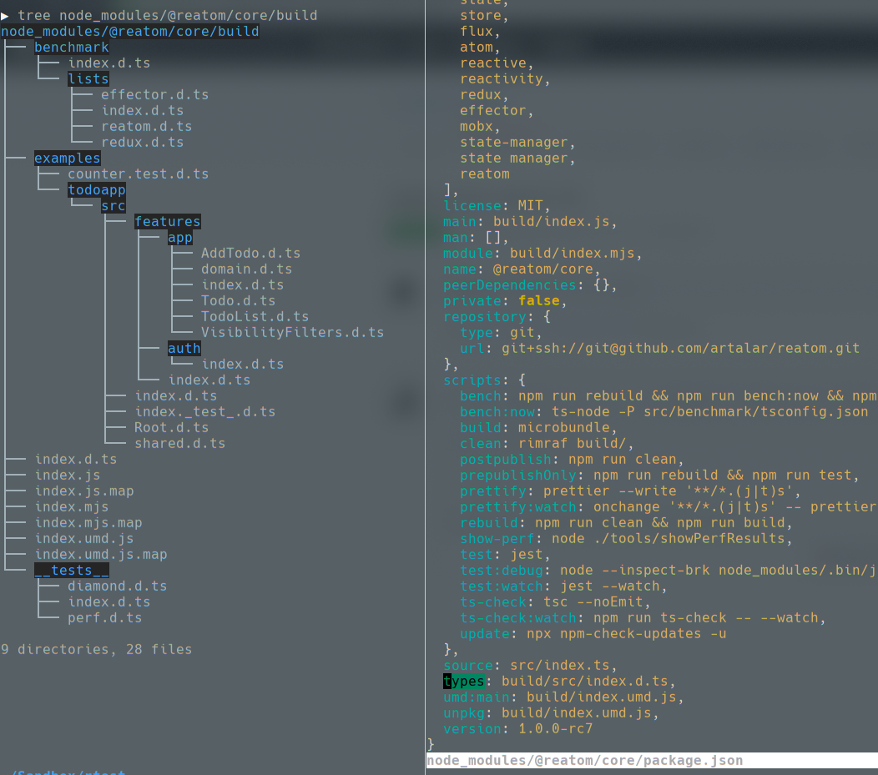
Task: Click 'state-manager' keyword entry
Action: coord(513,142)
